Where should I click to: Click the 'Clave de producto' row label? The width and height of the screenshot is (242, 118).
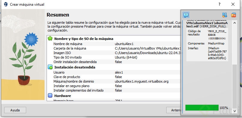tap(67, 77)
